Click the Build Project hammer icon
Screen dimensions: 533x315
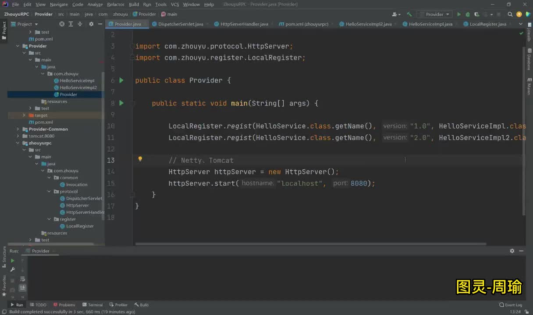409,14
